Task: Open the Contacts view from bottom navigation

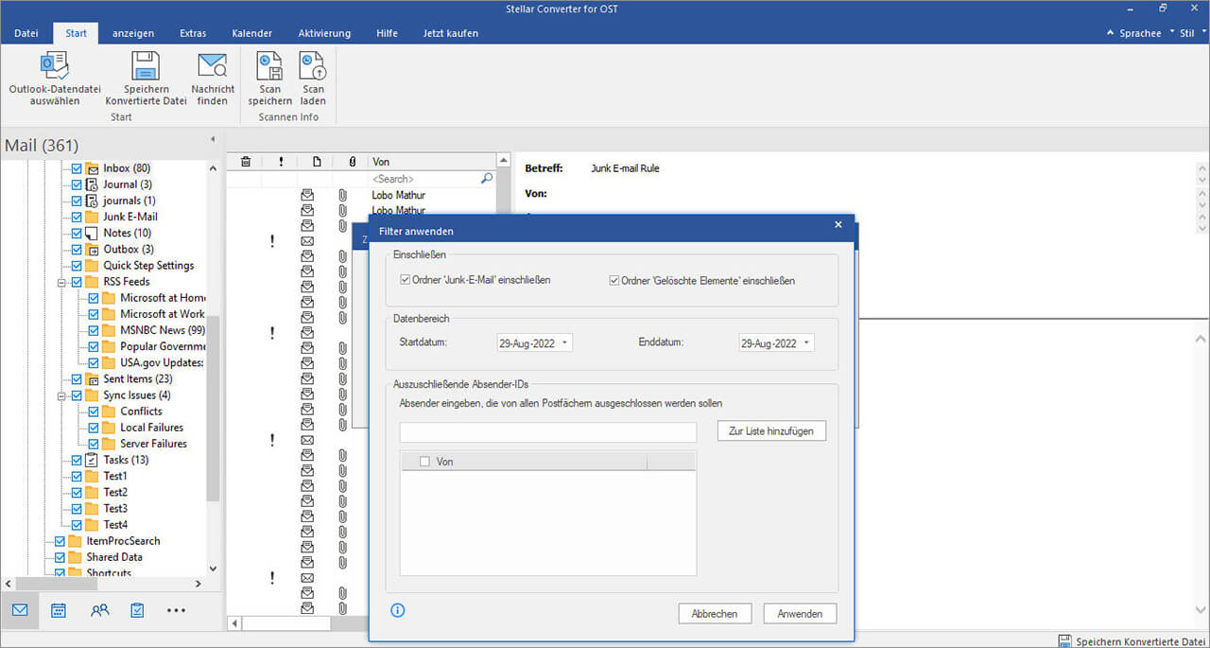Action: (x=99, y=610)
